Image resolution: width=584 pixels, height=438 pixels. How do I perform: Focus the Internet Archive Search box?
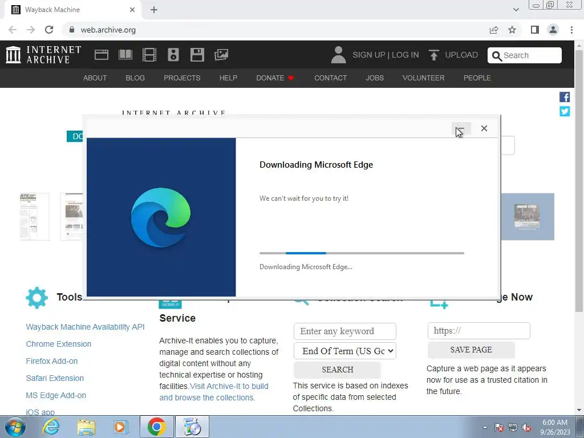pos(525,55)
